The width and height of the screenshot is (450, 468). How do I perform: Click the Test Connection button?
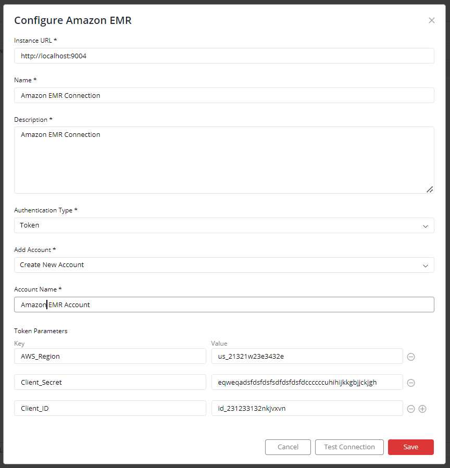(x=349, y=447)
